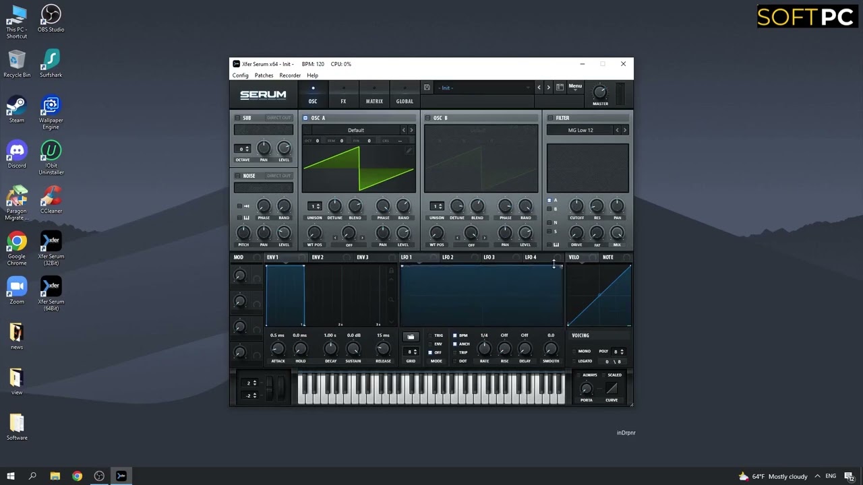Viewport: 863px width, 485px height.
Task: Open Zoom desktop icon
Action: click(17, 290)
